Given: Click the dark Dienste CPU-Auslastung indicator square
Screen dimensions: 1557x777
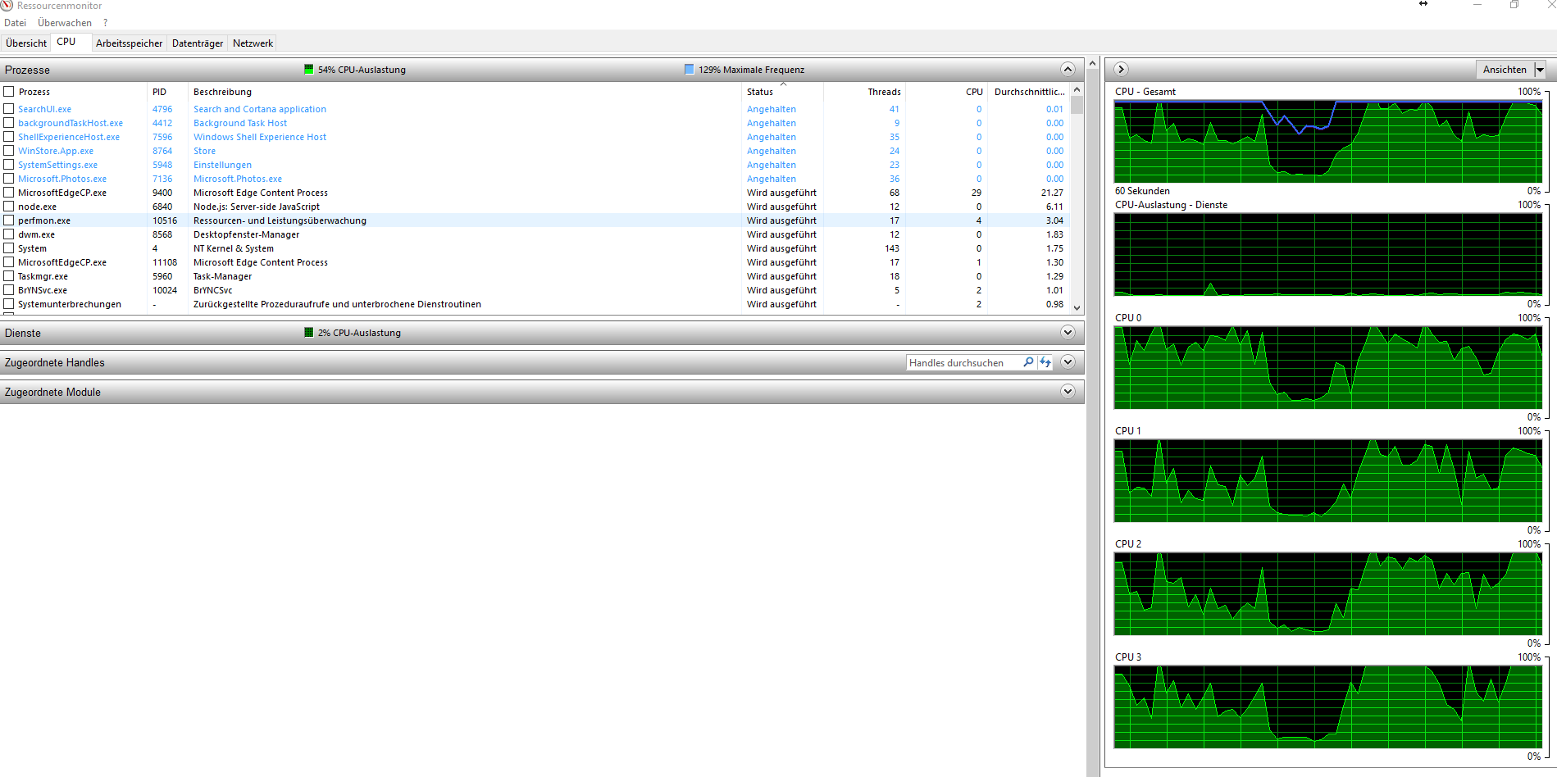Looking at the screenshot, I should 309,333.
